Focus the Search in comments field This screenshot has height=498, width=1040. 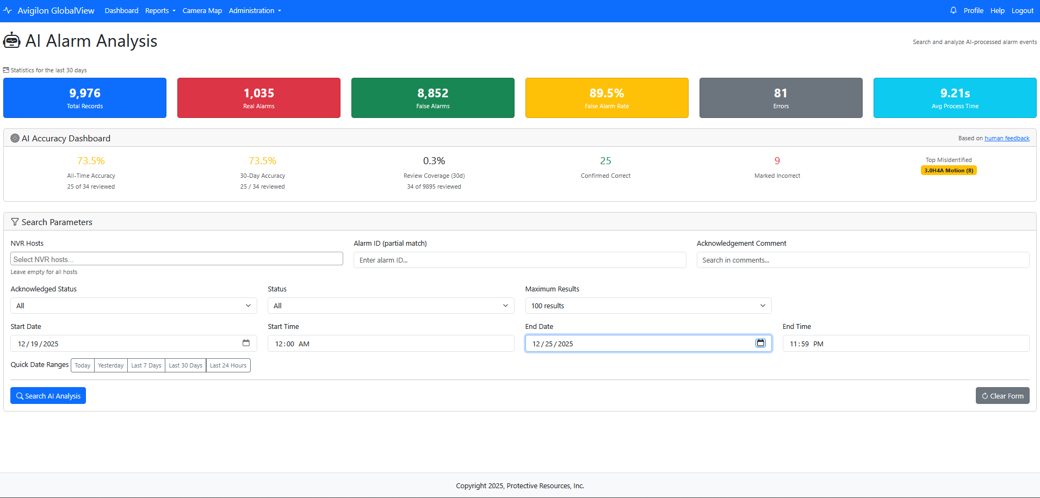click(x=863, y=260)
